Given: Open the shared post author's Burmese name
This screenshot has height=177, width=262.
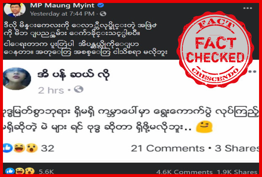Looking at the screenshot, I should point(74,75).
